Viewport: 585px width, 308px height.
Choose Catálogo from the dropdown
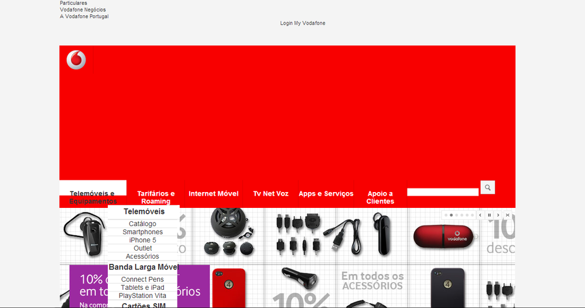[x=142, y=224]
